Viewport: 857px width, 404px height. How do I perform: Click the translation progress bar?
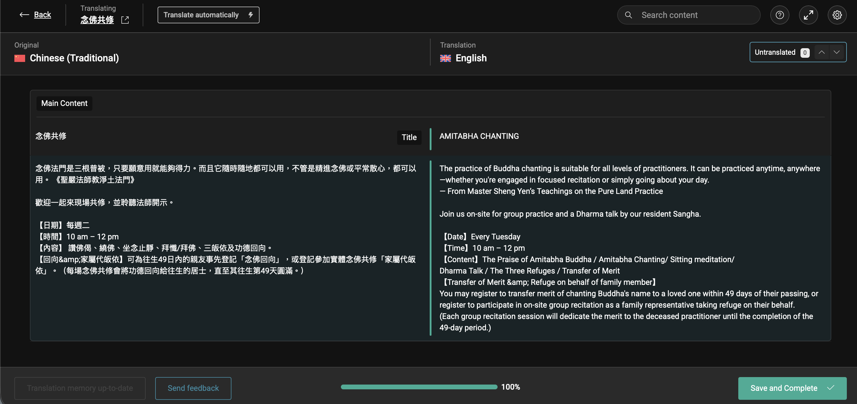tap(419, 387)
